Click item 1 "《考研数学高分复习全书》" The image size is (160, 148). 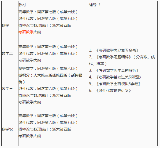click(x=117, y=50)
